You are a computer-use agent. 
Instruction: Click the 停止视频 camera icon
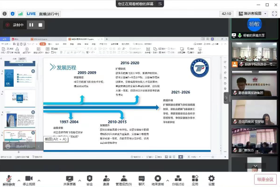[x=29, y=178]
